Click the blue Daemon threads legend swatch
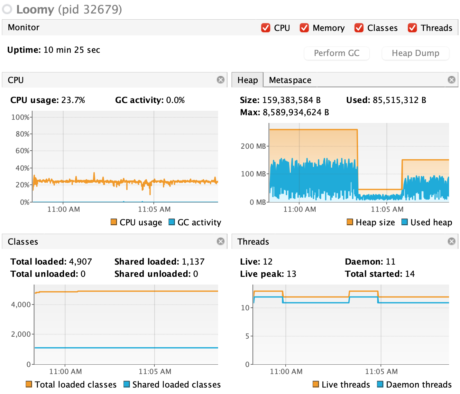Viewport: 460px width, 394px height. [x=380, y=384]
